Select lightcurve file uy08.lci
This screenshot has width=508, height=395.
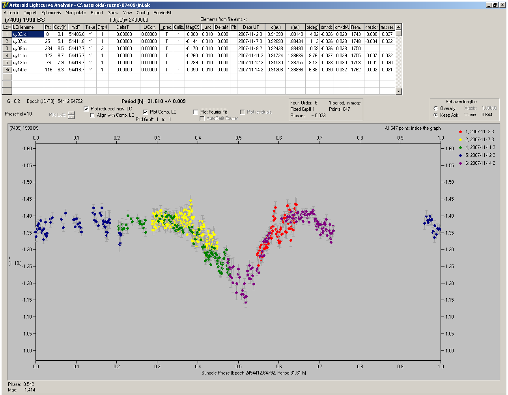[28, 48]
